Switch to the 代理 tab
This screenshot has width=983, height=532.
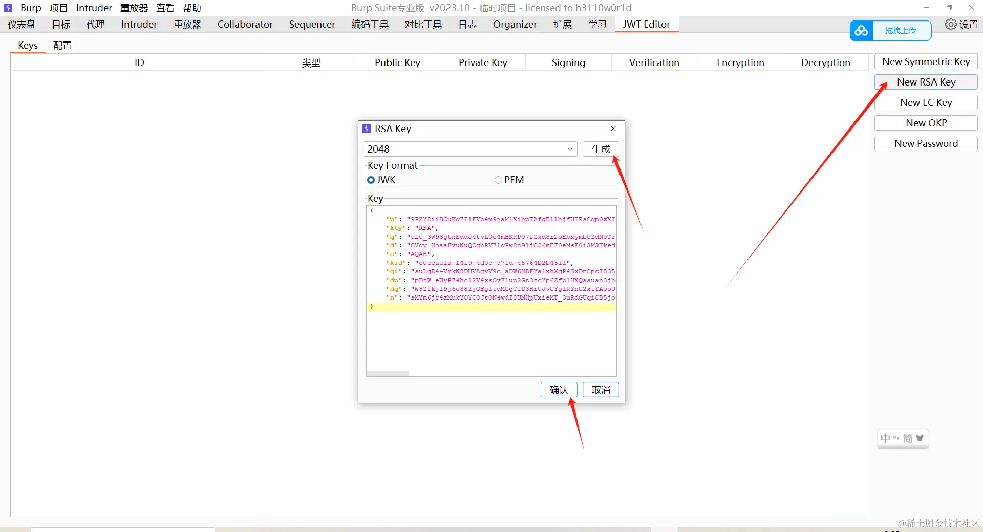point(96,24)
